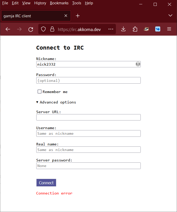
Task: Open the tracking protection shield icon
Action: click(x=43, y=29)
